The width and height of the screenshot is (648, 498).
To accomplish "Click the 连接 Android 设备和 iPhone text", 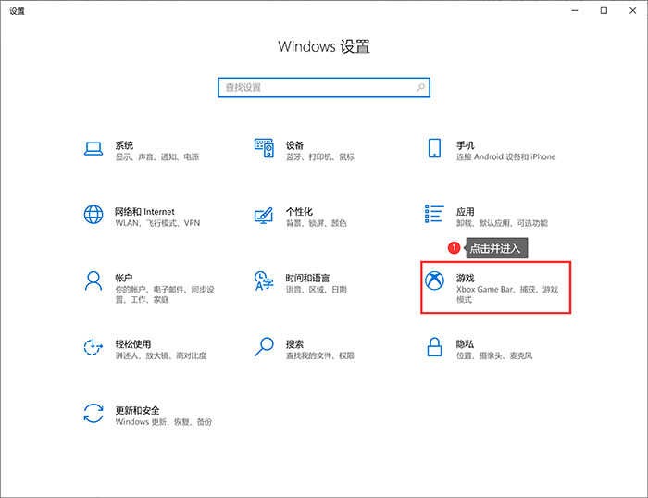I will coord(505,156).
